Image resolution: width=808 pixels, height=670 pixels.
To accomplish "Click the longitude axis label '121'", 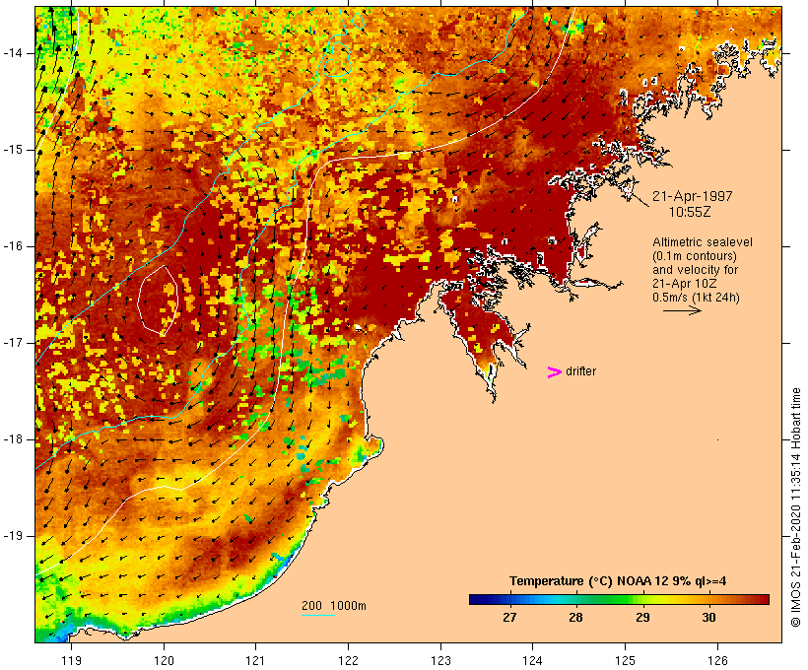I will pyautogui.click(x=255, y=660).
